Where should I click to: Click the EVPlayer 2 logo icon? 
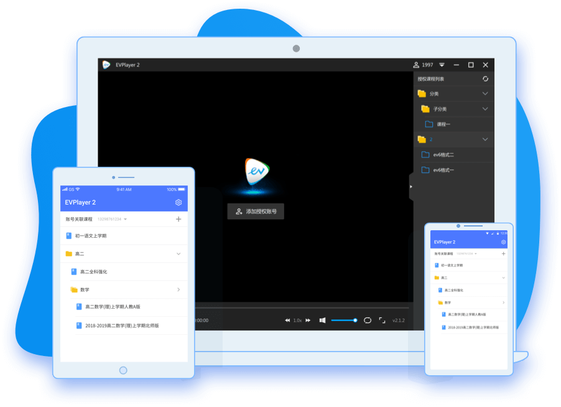pos(106,64)
